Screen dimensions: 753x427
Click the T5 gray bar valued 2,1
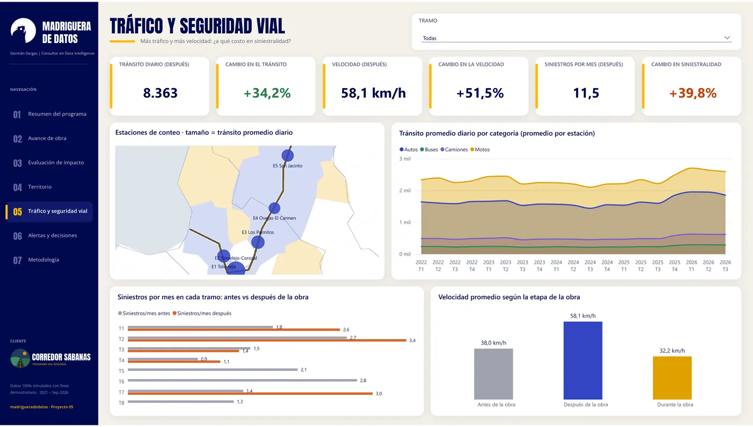point(212,370)
